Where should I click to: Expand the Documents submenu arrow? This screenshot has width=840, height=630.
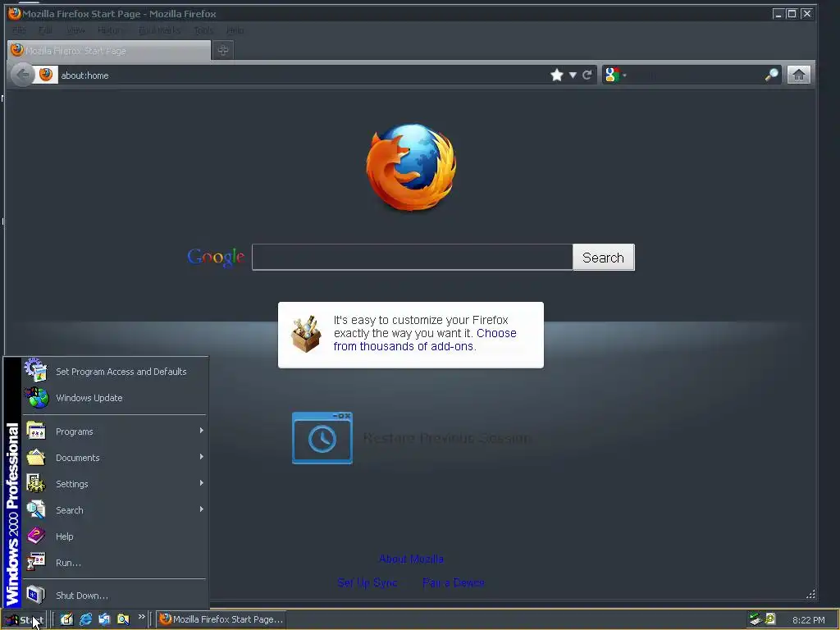click(x=202, y=457)
